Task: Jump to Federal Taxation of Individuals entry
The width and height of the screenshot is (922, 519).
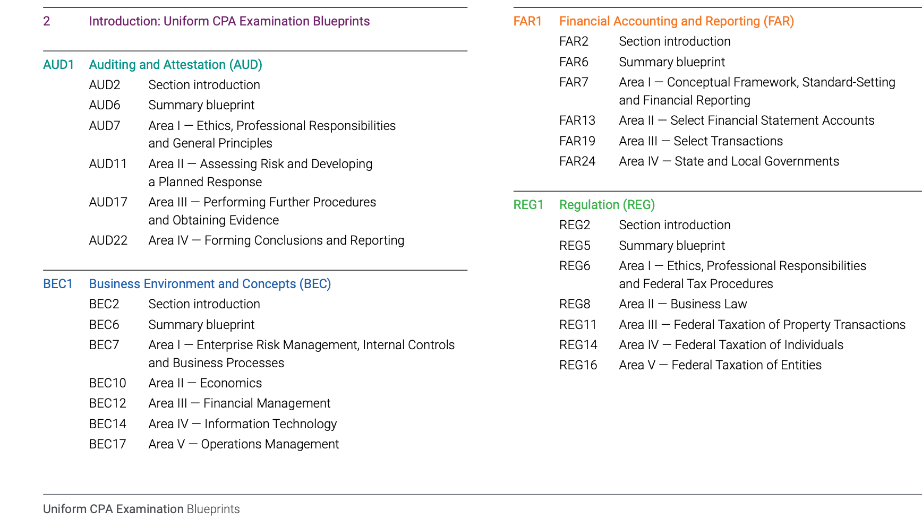Action: [x=731, y=345]
